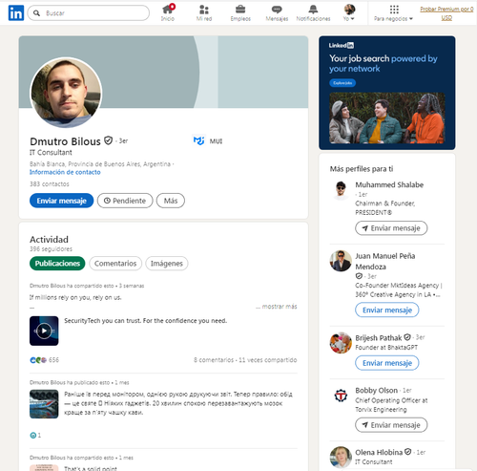The width and height of the screenshot is (477, 471).
Task: Click the LinkedIn logo
Action: pos(16,12)
